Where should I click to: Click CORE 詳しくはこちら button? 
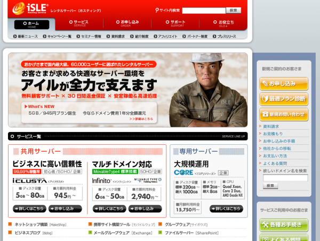(x=226, y=209)
